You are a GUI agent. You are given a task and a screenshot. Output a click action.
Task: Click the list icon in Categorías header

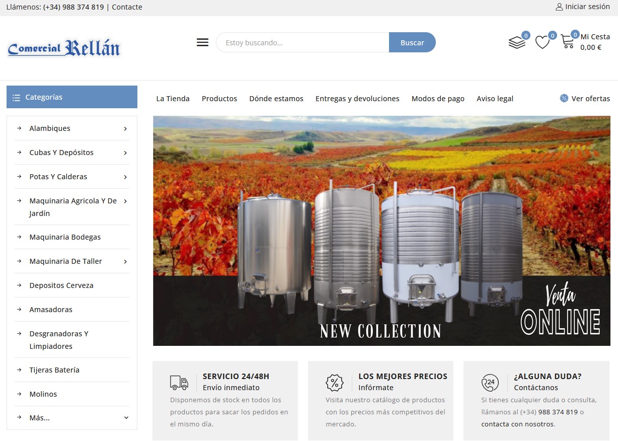pyautogui.click(x=16, y=98)
